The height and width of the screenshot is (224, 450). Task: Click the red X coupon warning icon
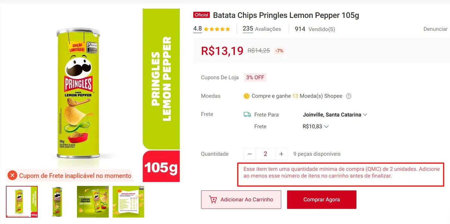click(x=13, y=175)
